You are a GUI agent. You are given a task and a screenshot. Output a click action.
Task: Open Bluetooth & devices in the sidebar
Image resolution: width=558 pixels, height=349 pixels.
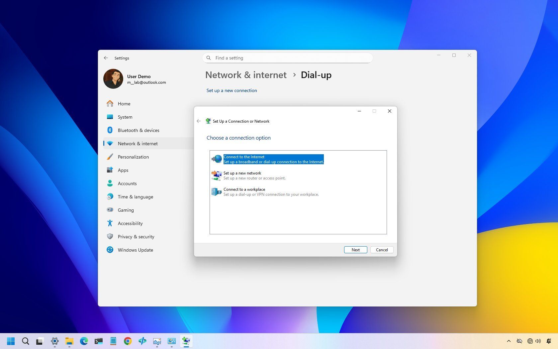139,130
